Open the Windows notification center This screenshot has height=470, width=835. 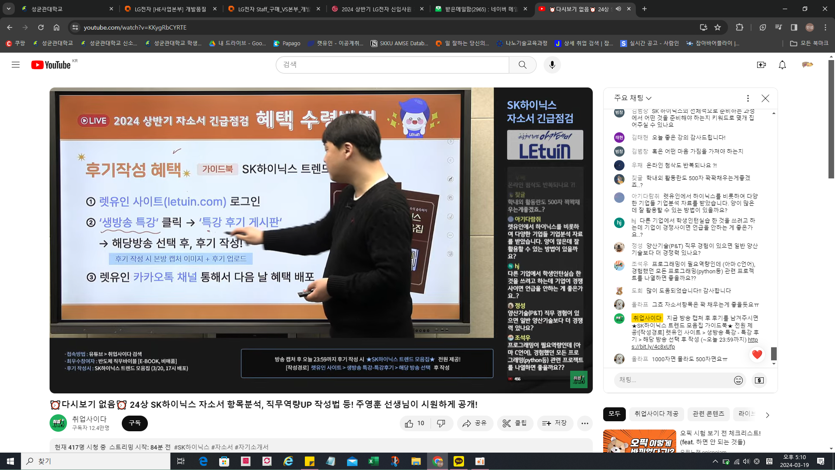(x=821, y=461)
